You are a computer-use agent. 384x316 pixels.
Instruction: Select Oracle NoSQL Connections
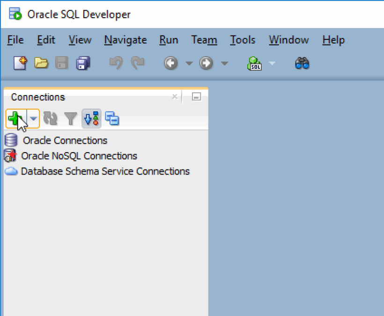(x=79, y=155)
